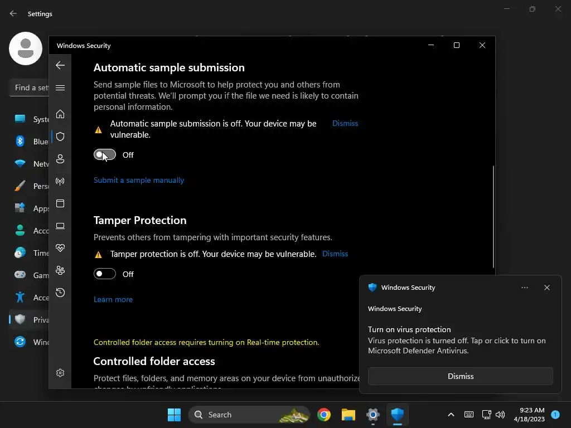
Task: Open Home in Windows Security sidebar
Action: tap(60, 114)
